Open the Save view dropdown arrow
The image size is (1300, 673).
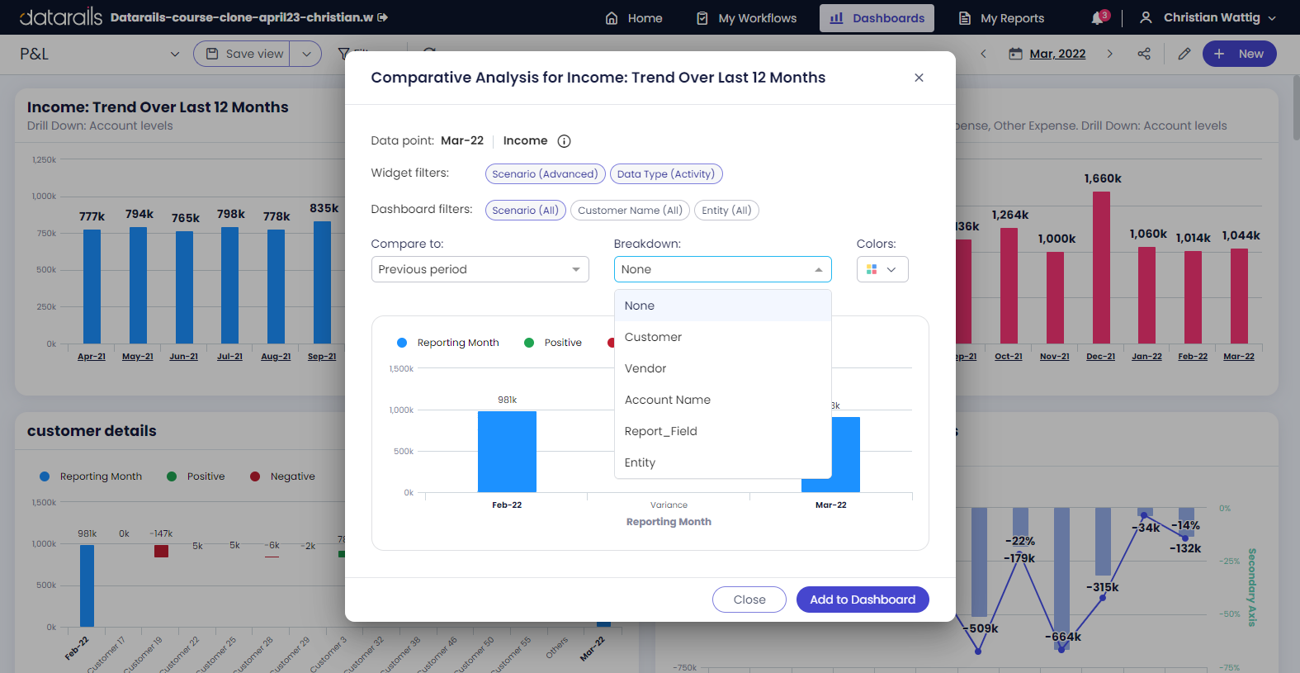pos(306,54)
